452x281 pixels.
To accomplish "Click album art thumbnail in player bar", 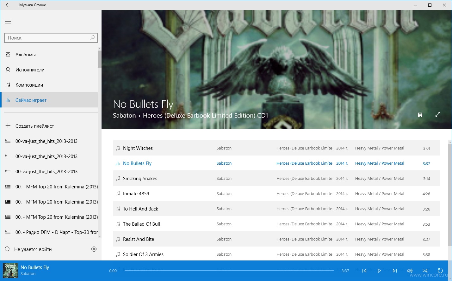I will point(10,271).
